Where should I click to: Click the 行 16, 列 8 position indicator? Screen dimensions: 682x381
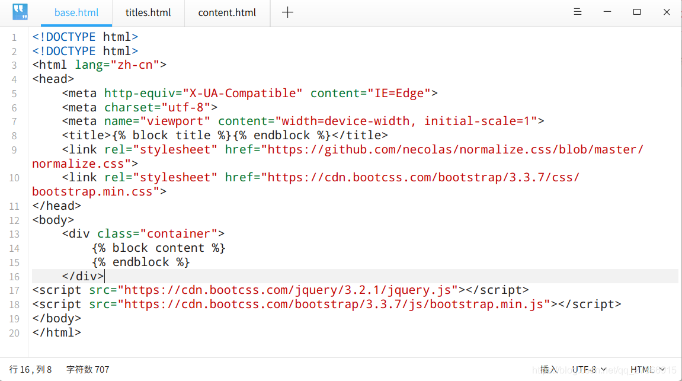click(x=30, y=369)
